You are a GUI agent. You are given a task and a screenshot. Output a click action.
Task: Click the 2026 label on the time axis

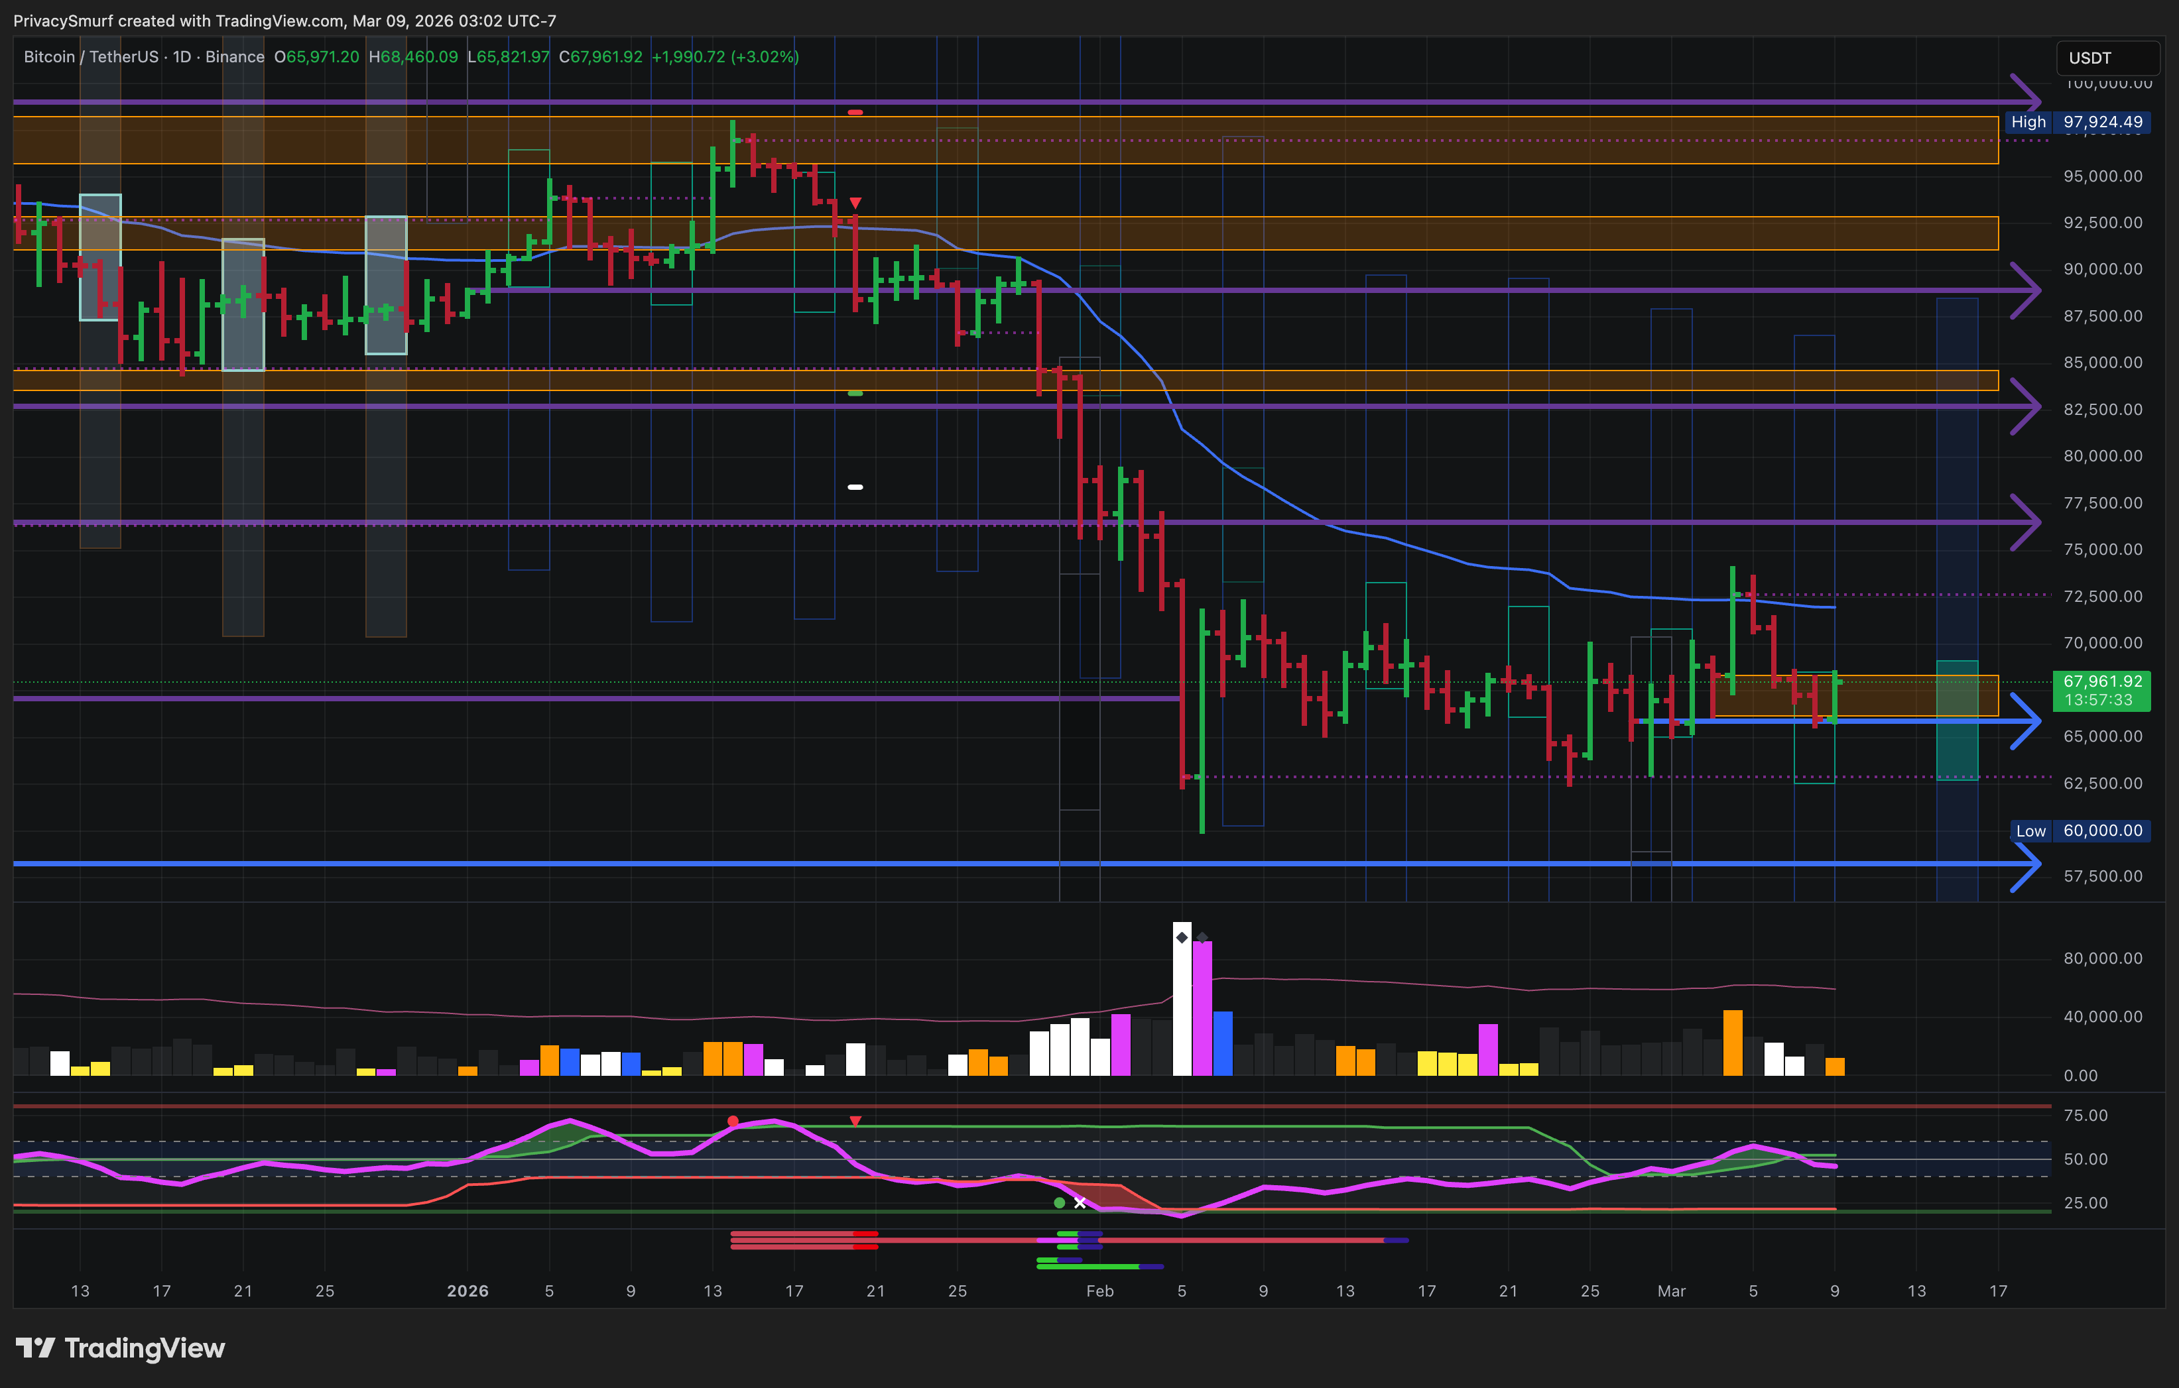click(467, 1291)
